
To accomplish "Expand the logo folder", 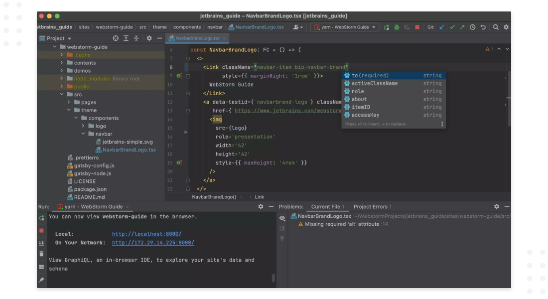I will (x=83, y=126).
